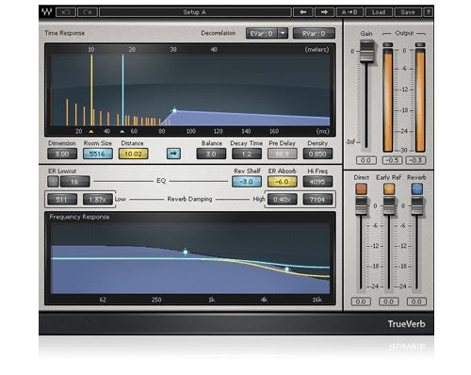
Task: Select the Rev Shelf value -3.0
Action: tap(247, 182)
